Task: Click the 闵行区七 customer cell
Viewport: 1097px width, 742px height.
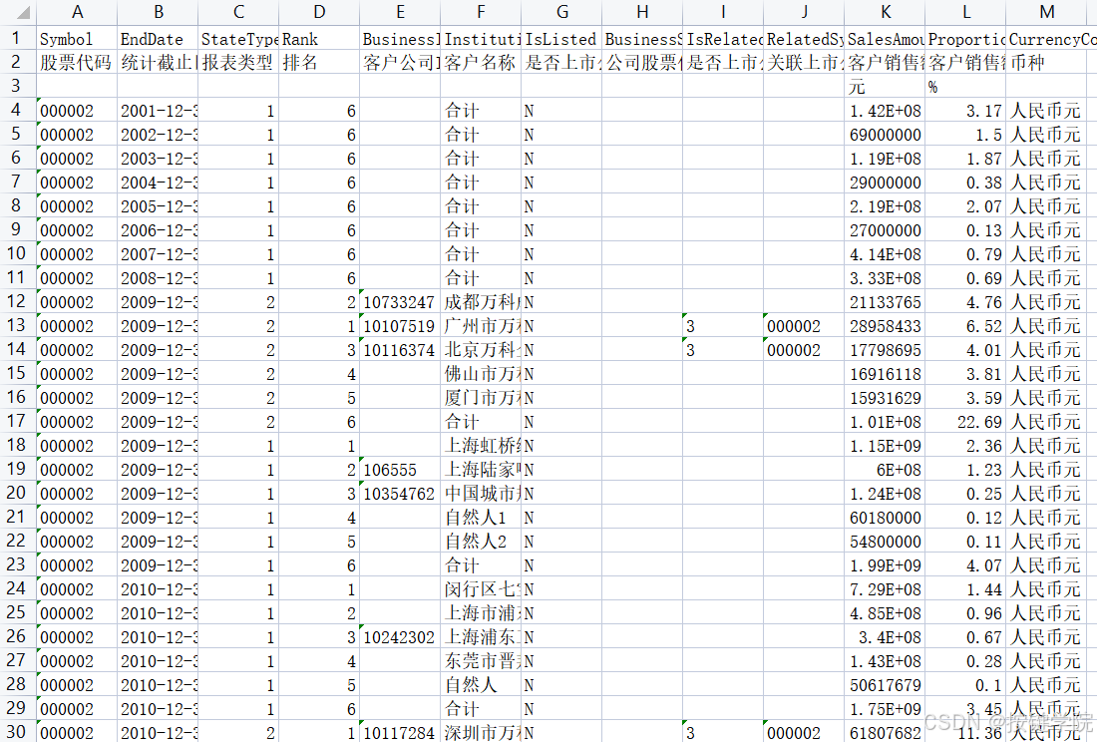Action: pyautogui.click(x=481, y=588)
